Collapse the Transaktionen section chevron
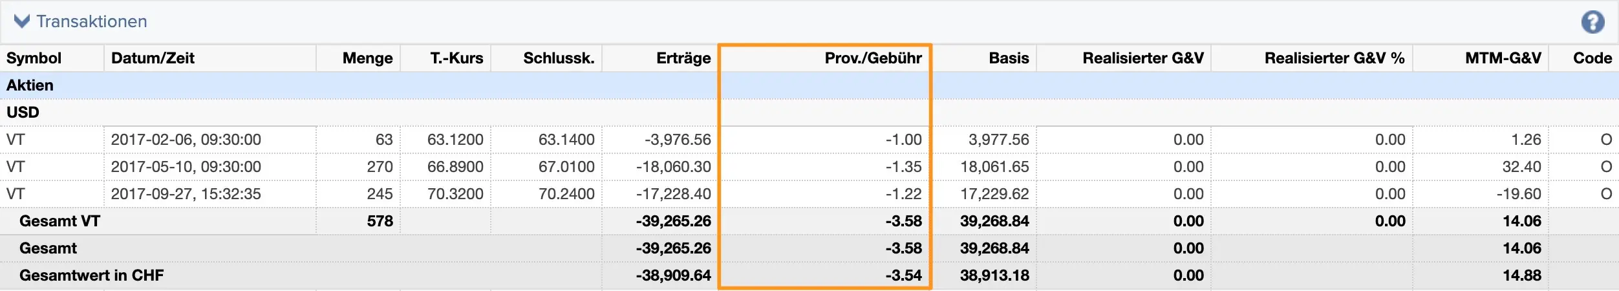This screenshot has height=291, width=1619. tap(22, 21)
